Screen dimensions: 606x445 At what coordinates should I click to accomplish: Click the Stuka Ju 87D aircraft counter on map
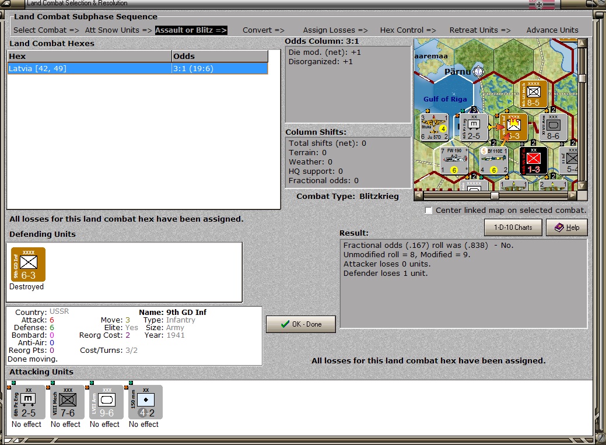point(434,127)
